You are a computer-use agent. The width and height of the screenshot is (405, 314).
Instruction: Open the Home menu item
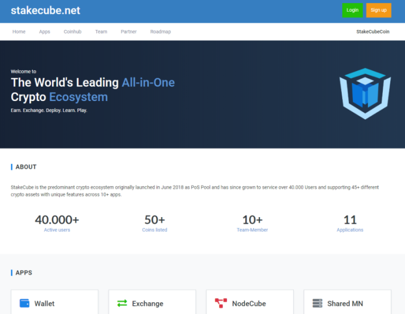point(19,32)
